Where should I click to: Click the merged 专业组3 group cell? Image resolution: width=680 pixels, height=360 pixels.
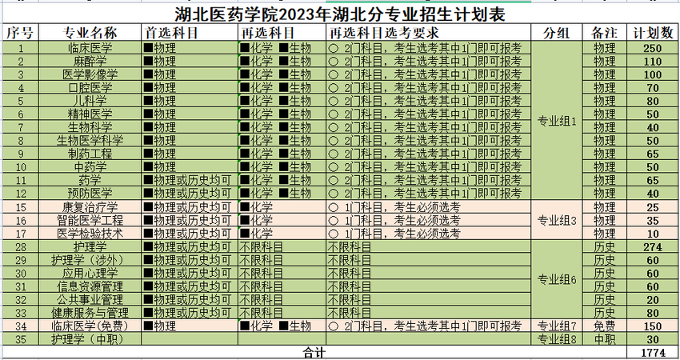point(557,220)
